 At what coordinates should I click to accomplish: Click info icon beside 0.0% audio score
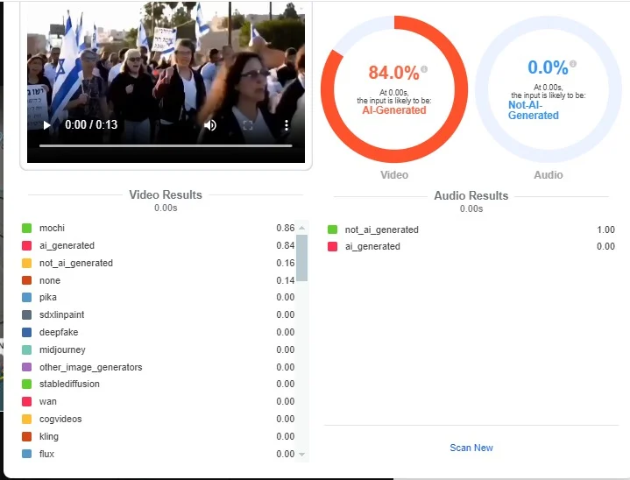click(x=573, y=63)
